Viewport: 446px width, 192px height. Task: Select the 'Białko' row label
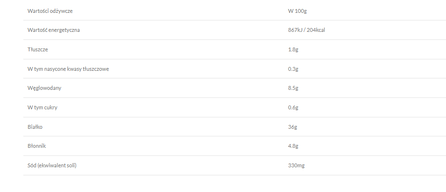[35, 127]
